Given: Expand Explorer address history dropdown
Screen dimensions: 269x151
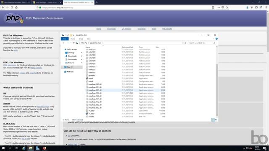Looking at the screenshot, I should tap(183, 43).
